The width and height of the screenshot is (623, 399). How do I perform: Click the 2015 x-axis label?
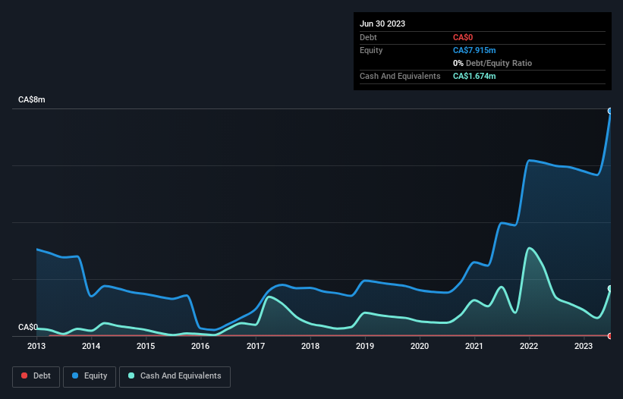146,346
